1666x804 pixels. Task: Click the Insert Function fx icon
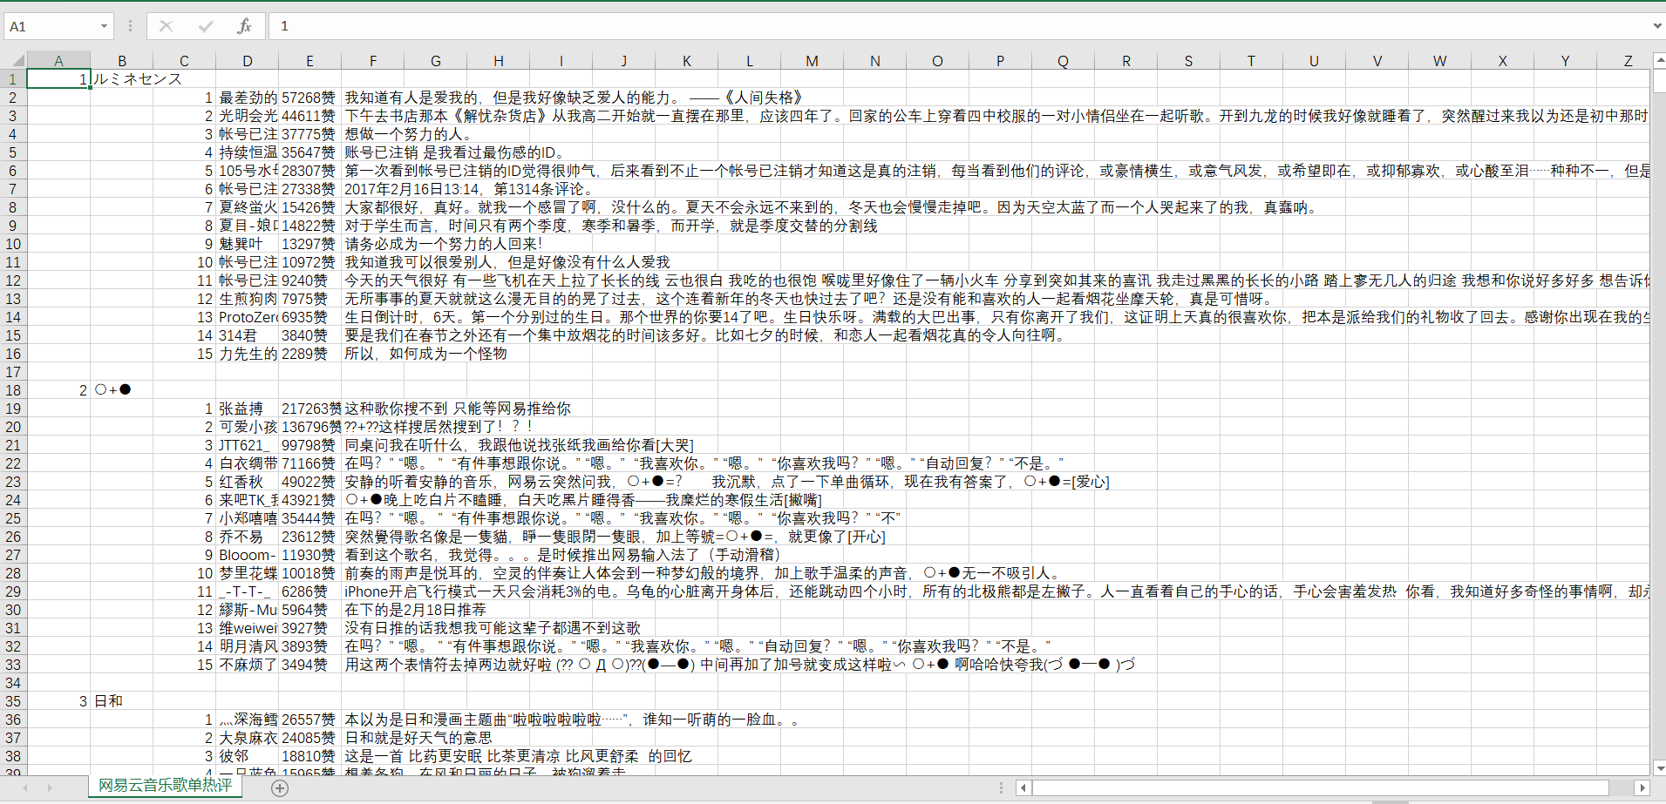(x=244, y=26)
